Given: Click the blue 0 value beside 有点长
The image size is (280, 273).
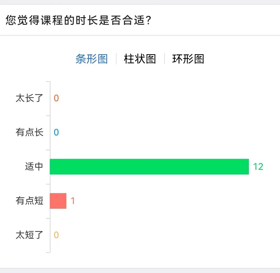Looking at the screenshot, I should click(x=56, y=132).
